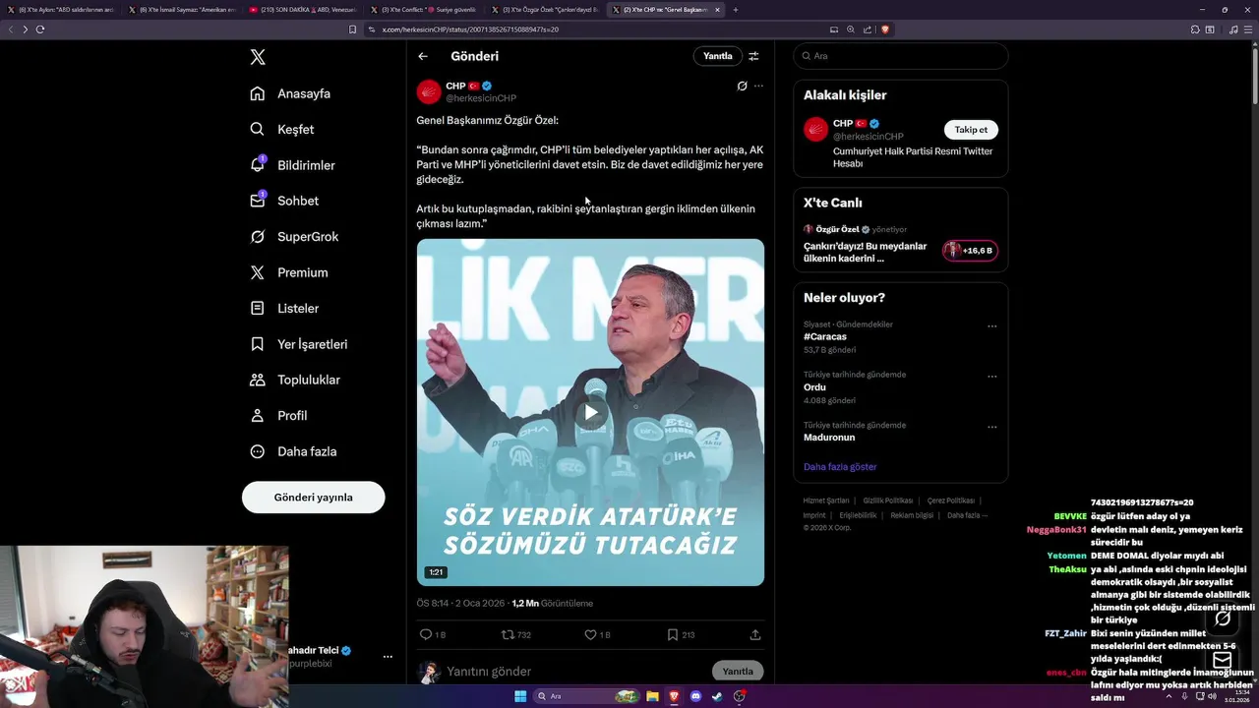The image size is (1259, 708).
Task: Open CHP profile avatar on post
Action: point(429,92)
